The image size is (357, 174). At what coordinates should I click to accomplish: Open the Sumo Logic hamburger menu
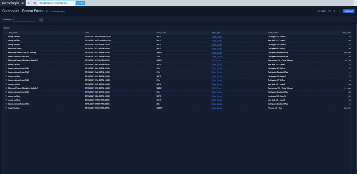coord(22,3)
